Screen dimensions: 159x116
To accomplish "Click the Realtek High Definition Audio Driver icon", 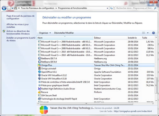I will [39, 89].
